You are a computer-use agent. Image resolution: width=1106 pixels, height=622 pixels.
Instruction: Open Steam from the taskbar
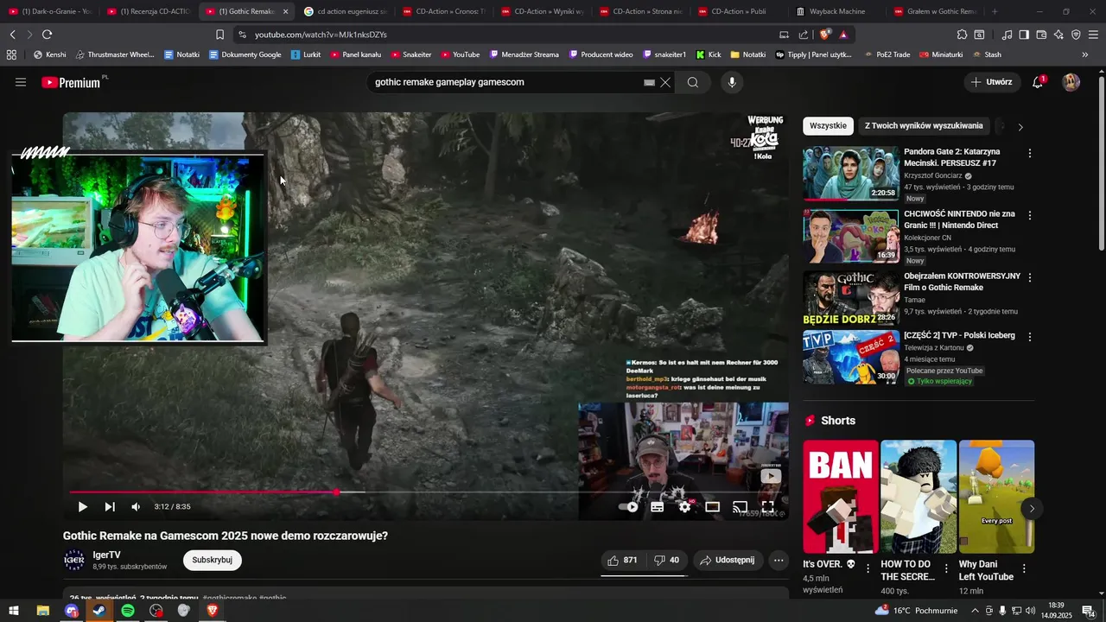point(99,611)
